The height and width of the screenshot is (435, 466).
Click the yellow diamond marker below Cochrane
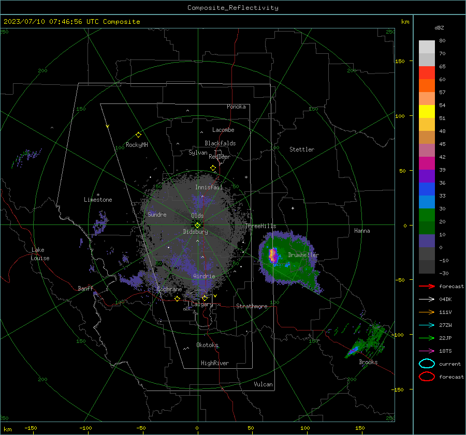[x=178, y=298]
